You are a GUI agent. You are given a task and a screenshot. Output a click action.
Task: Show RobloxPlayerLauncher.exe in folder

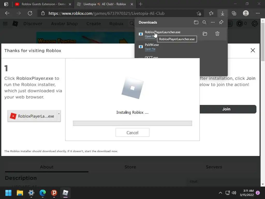205,34
